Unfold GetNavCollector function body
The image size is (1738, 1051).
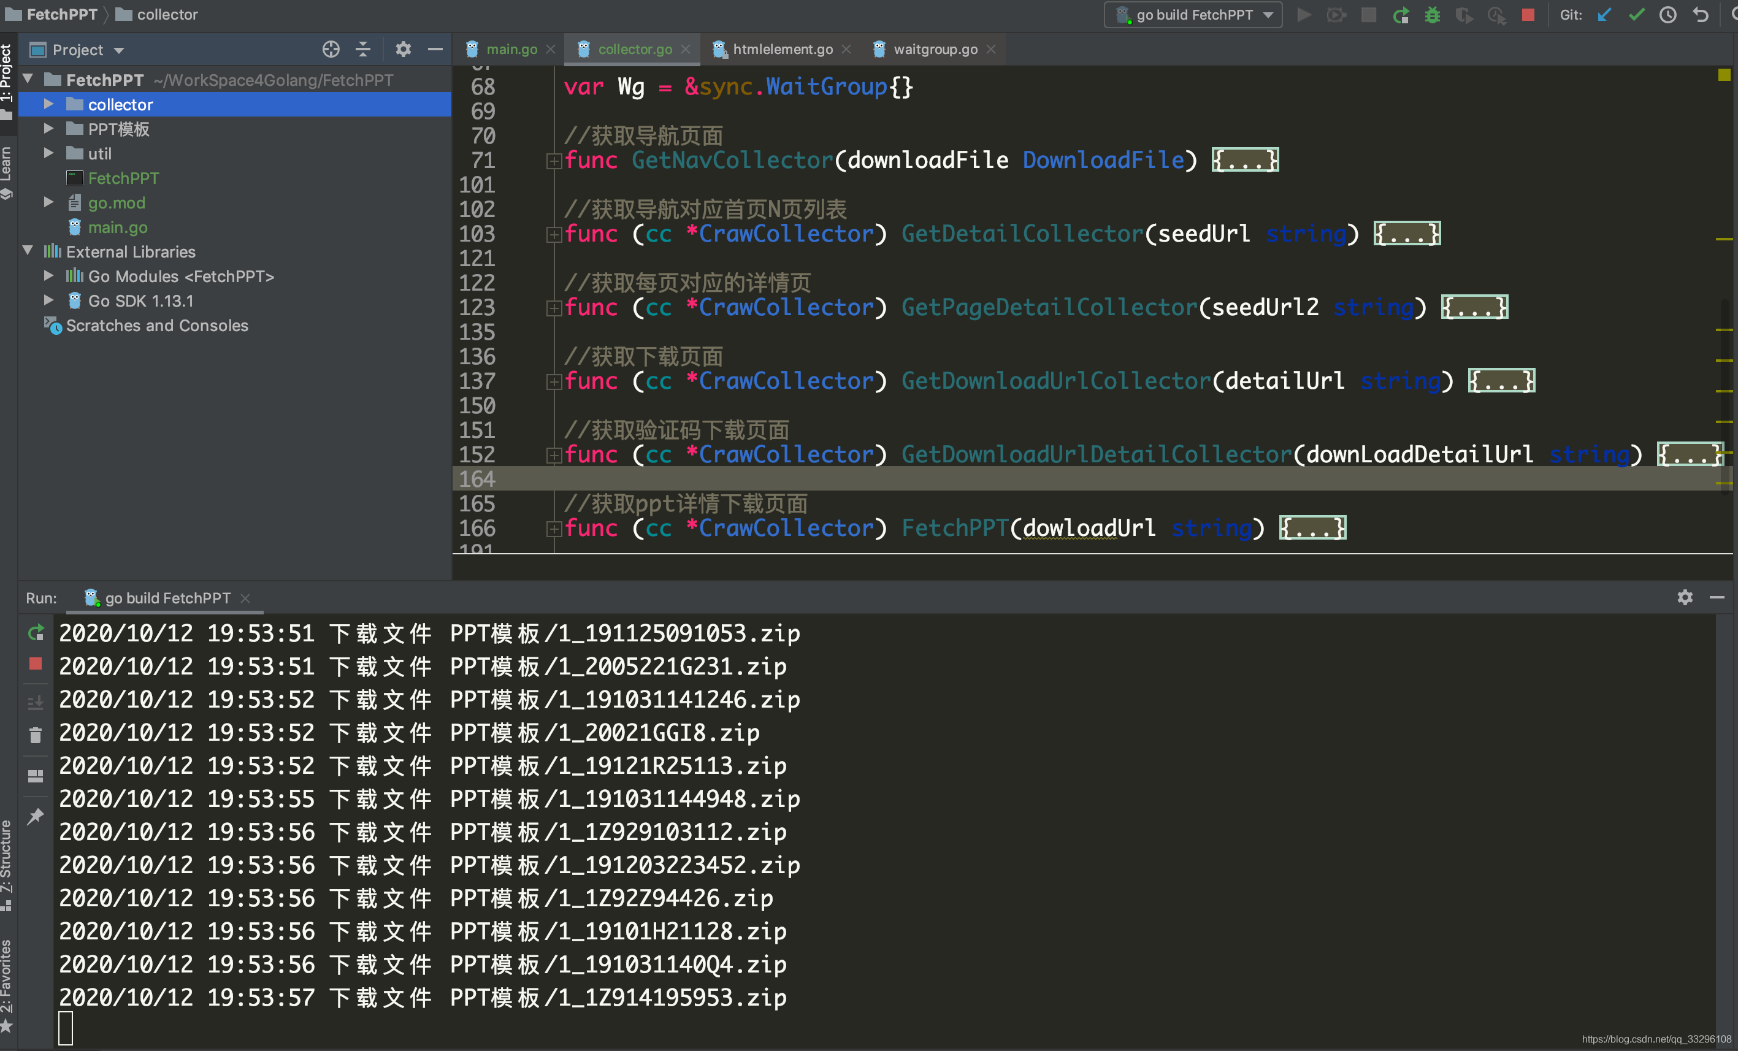pos(1245,160)
